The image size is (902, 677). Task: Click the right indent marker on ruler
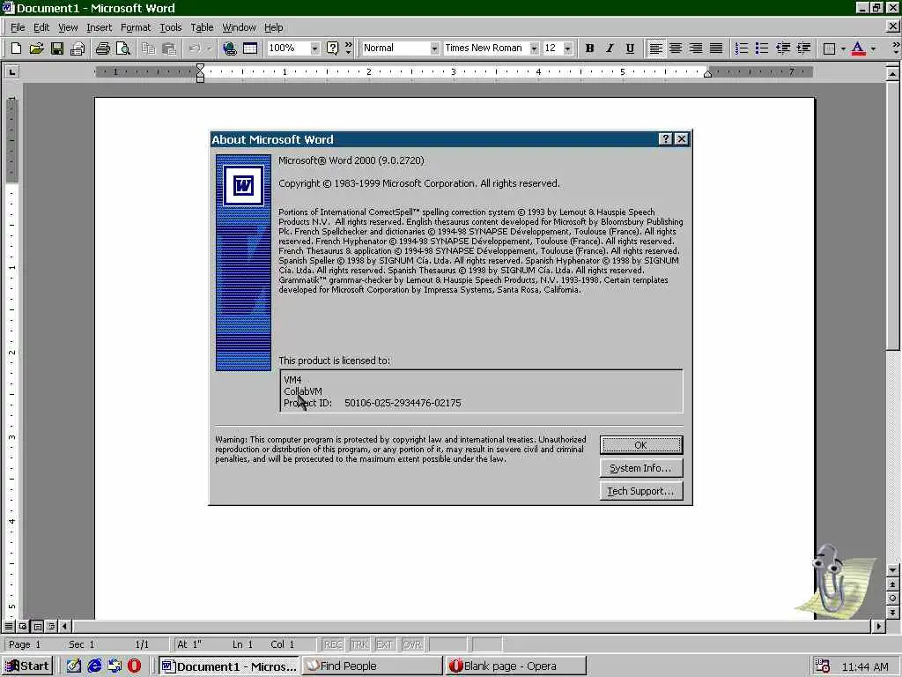(707, 75)
